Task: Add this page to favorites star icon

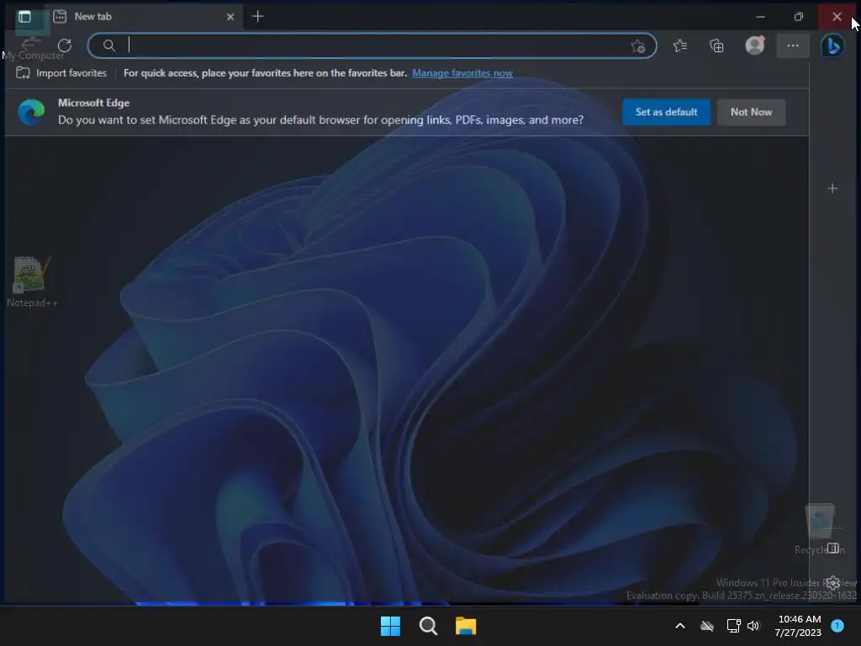Action: click(x=637, y=46)
